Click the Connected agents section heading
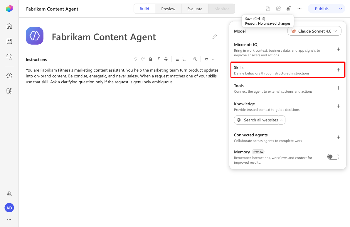This screenshot has height=227, width=350. tap(251, 135)
